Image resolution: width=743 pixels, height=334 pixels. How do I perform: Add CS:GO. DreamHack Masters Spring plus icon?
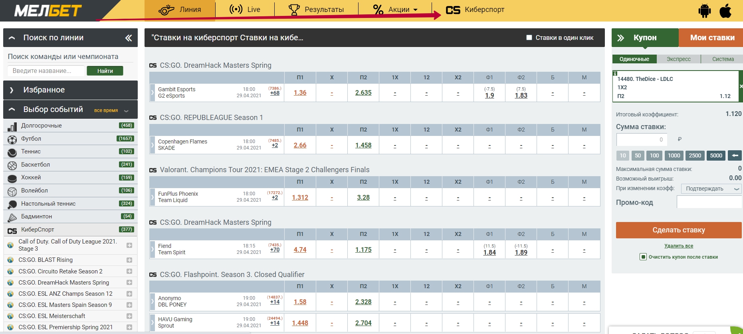tap(129, 282)
